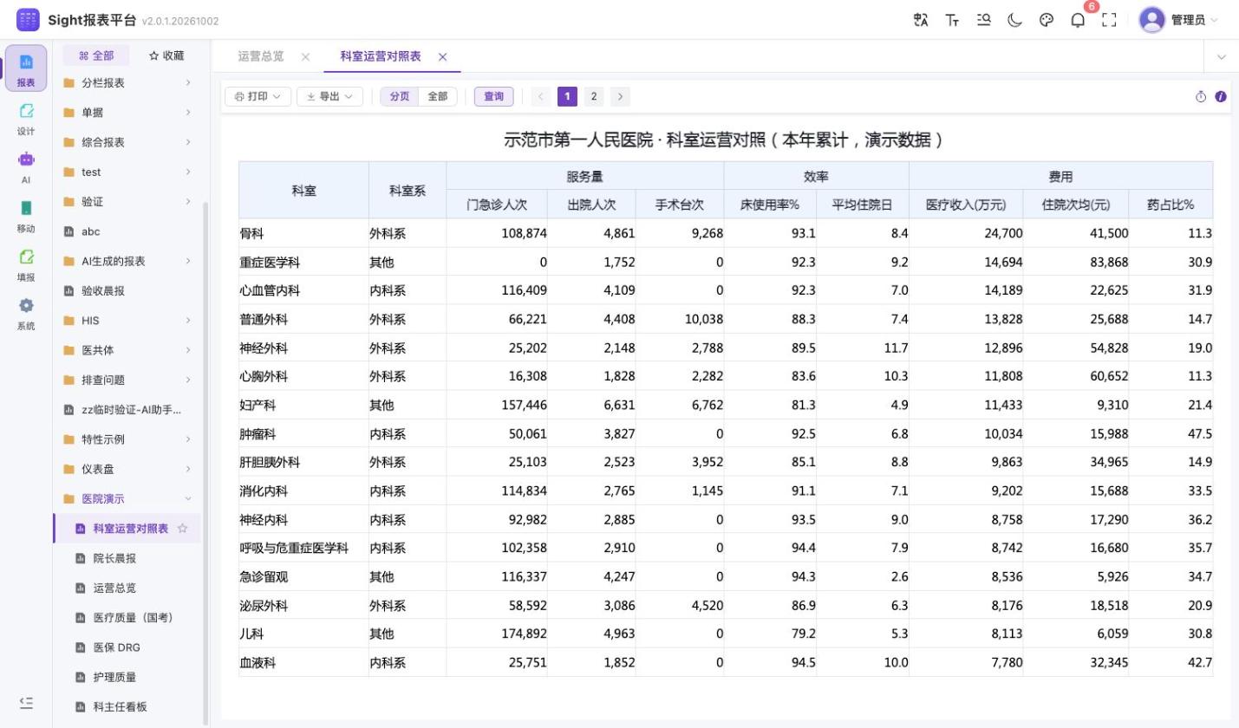Open notifications bell with 6 badge
This screenshot has width=1239, height=728.
[x=1078, y=20]
